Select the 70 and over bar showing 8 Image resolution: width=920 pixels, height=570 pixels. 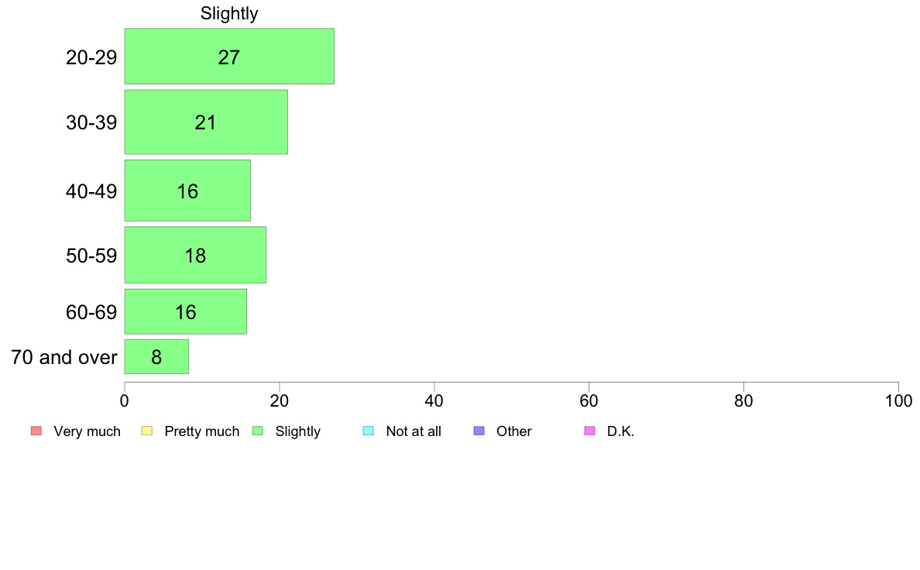pos(156,356)
